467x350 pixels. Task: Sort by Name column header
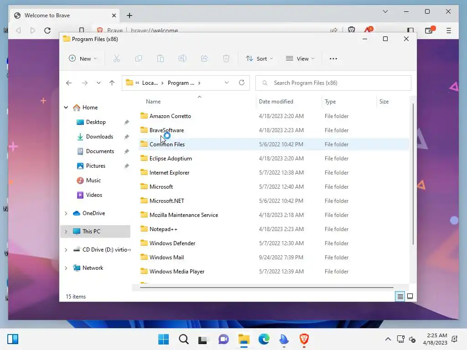click(x=153, y=102)
